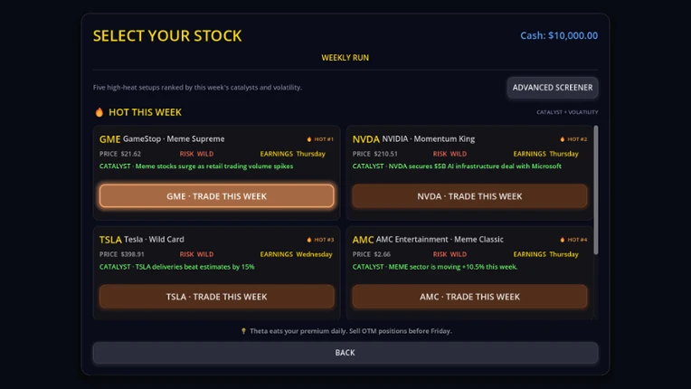Viewport: 691px width, 389px height.
Task: Go back with the BACK button
Action: [345, 353]
